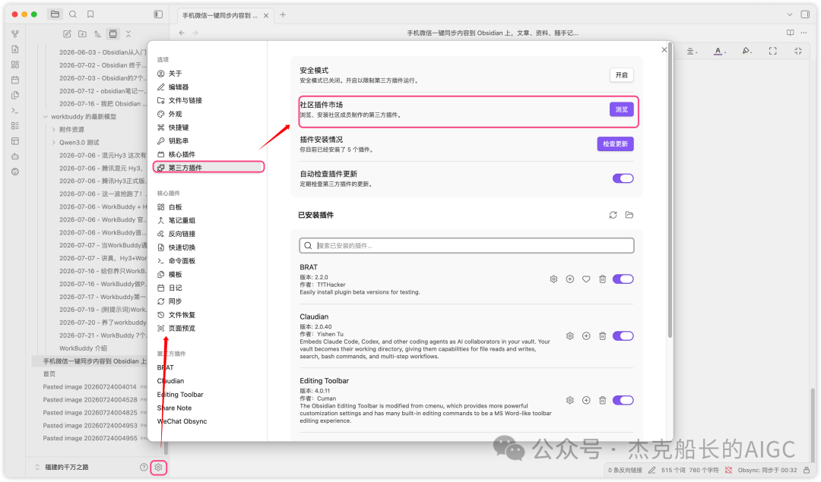Open the canvas ribbon icon
The width and height of the screenshot is (821, 482).
click(15, 65)
